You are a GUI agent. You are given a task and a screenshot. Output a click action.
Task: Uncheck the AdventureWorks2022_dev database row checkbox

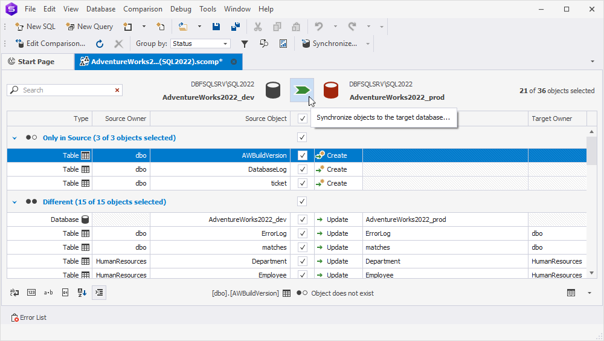click(x=303, y=219)
